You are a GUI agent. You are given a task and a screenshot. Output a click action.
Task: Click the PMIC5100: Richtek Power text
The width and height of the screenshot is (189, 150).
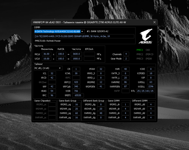[x=48, y=41]
